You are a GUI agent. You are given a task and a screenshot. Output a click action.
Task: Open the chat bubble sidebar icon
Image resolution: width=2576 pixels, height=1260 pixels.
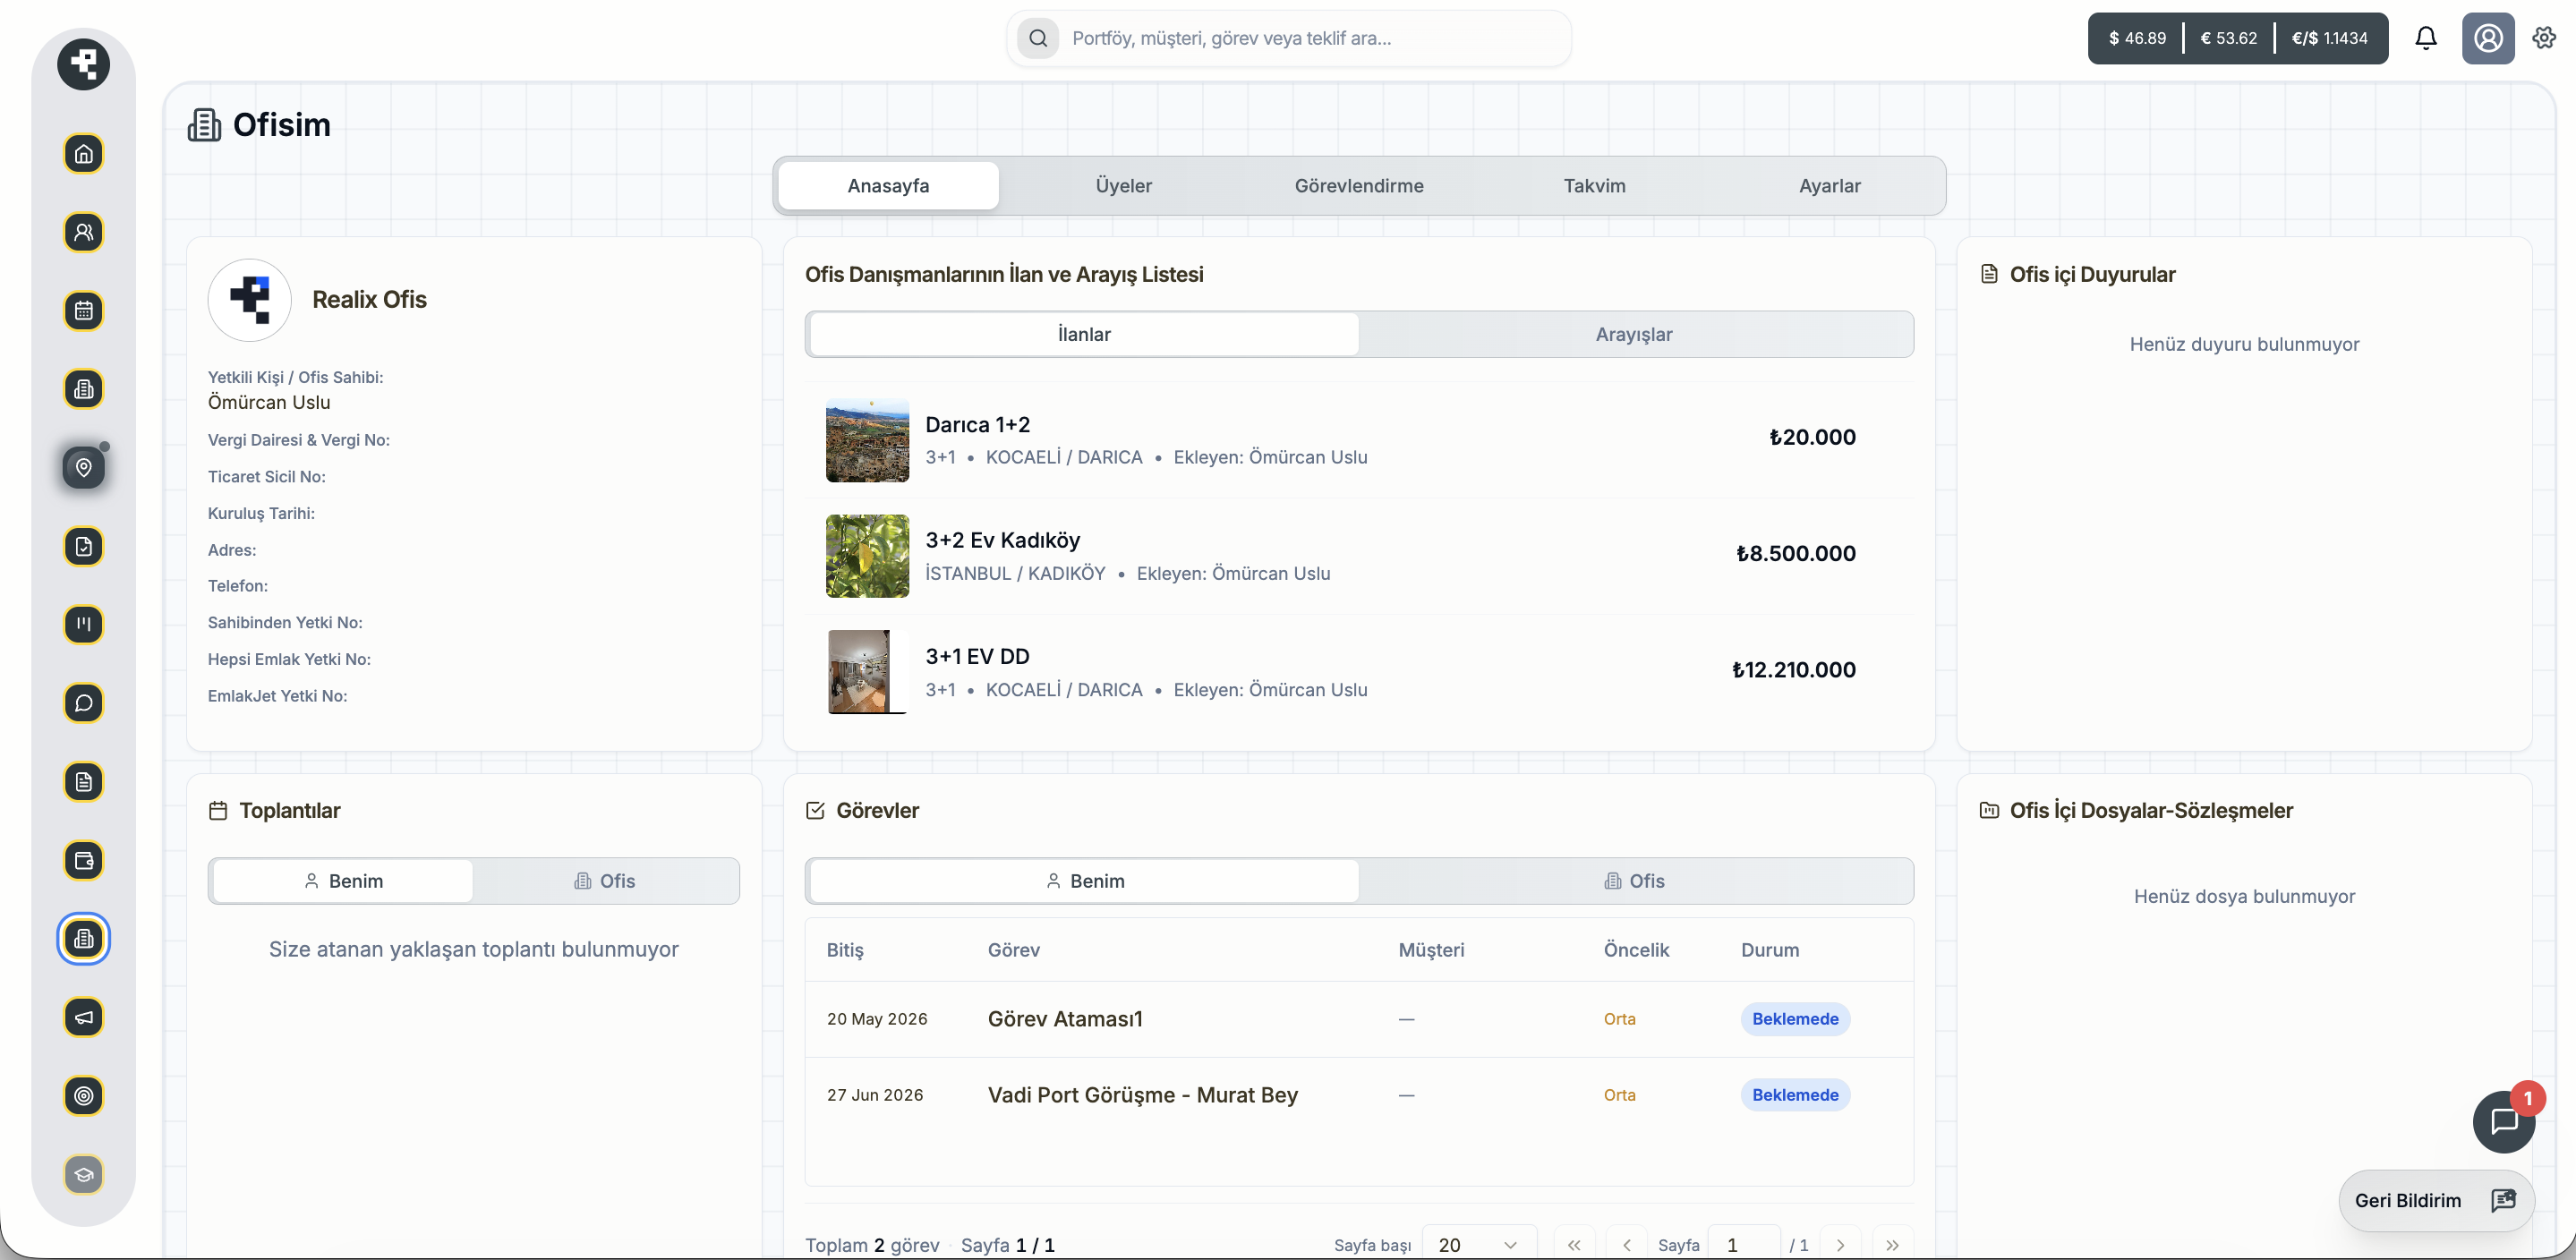84,703
